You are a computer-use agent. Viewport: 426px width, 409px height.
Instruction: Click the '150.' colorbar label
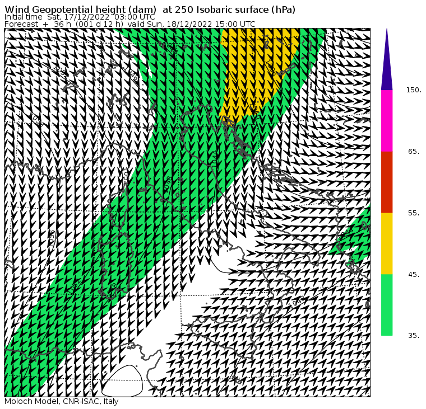[414, 90]
